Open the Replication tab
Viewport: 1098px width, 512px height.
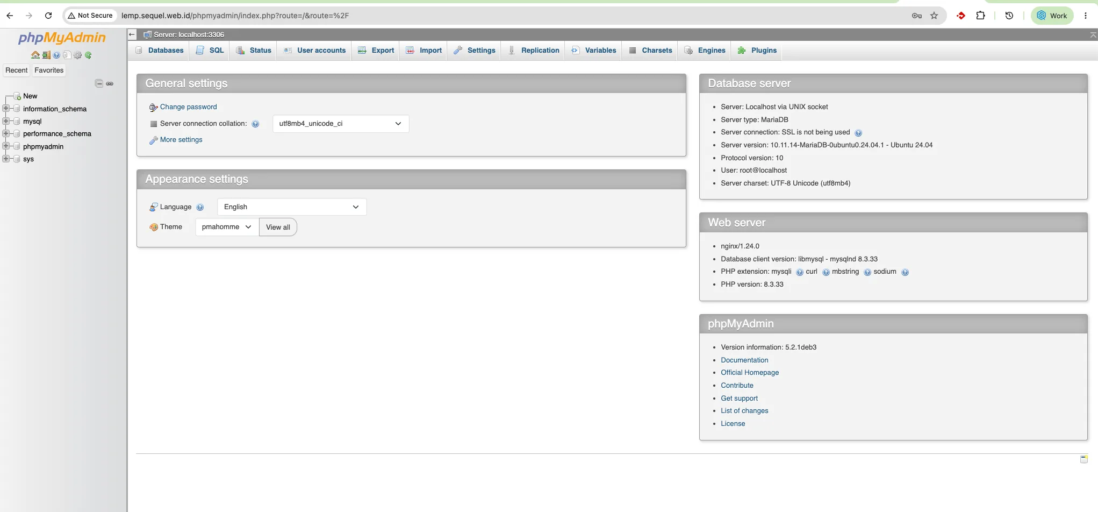pyautogui.click(x=534, y=51)
